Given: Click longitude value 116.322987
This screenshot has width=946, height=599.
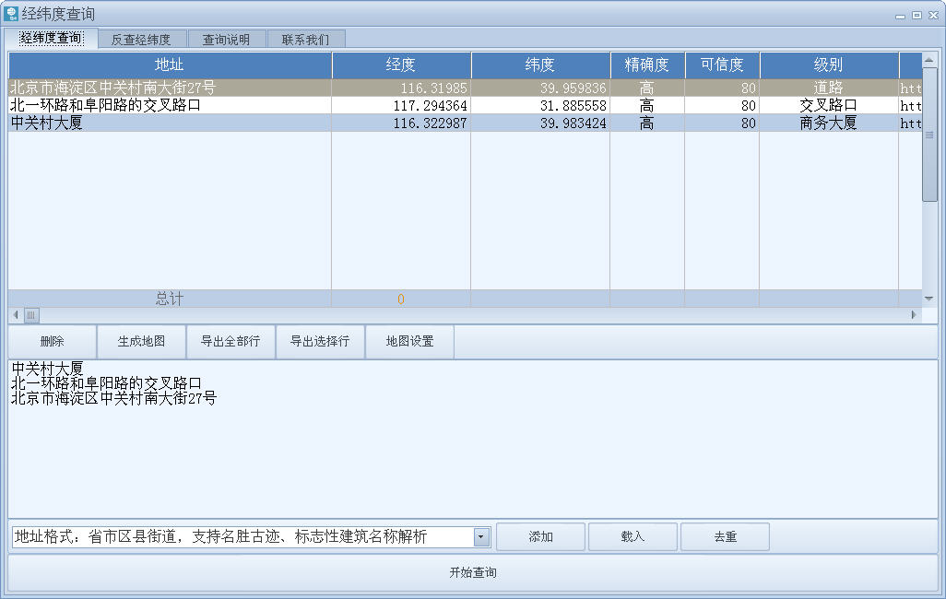Looking at the screenshot, I should point(431,123).
